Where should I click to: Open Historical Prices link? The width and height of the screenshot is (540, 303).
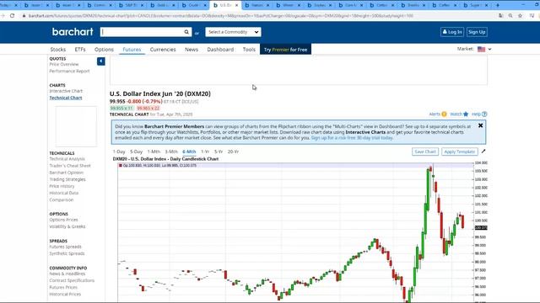[65, 294]
